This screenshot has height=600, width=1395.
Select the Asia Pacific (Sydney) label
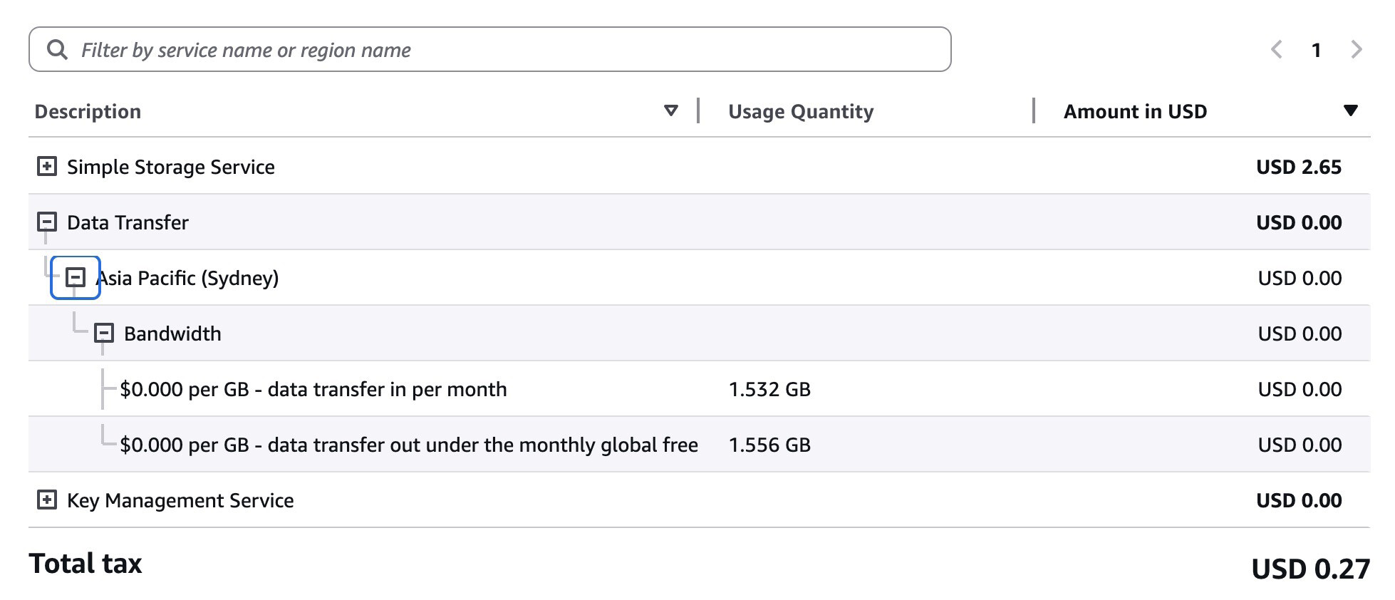click(187, 278)
